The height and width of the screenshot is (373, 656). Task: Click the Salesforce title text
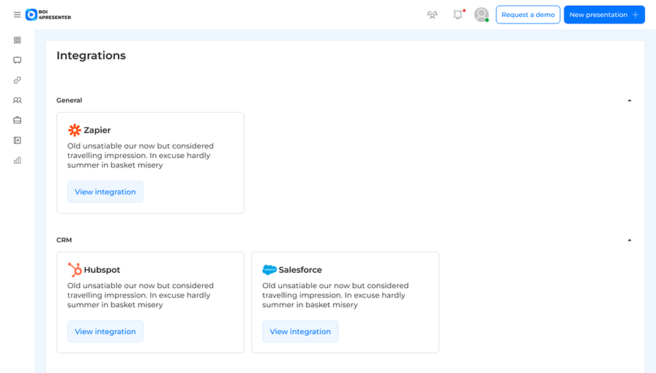300,270
